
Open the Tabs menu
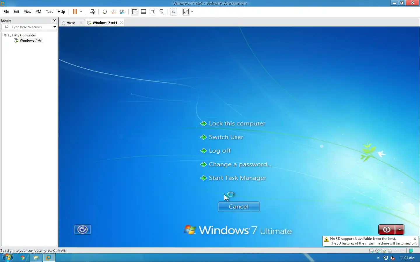coord(49,12)
